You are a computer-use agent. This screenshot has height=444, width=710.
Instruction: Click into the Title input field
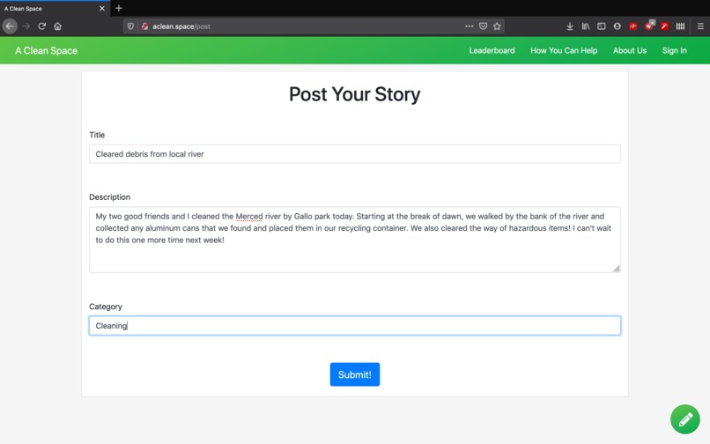(354, 154)
